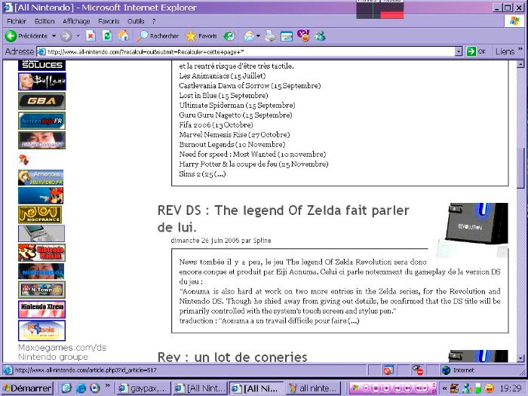Expand the Mail icon dropdown arrow

pyautogui.click(x=258, y=35)
